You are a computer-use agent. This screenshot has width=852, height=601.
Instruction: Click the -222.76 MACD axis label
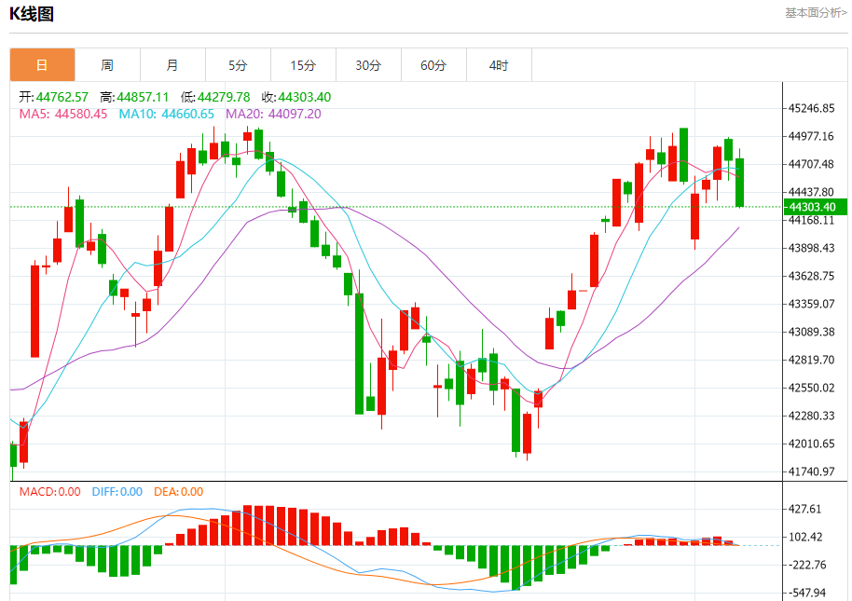coord(807,566)
